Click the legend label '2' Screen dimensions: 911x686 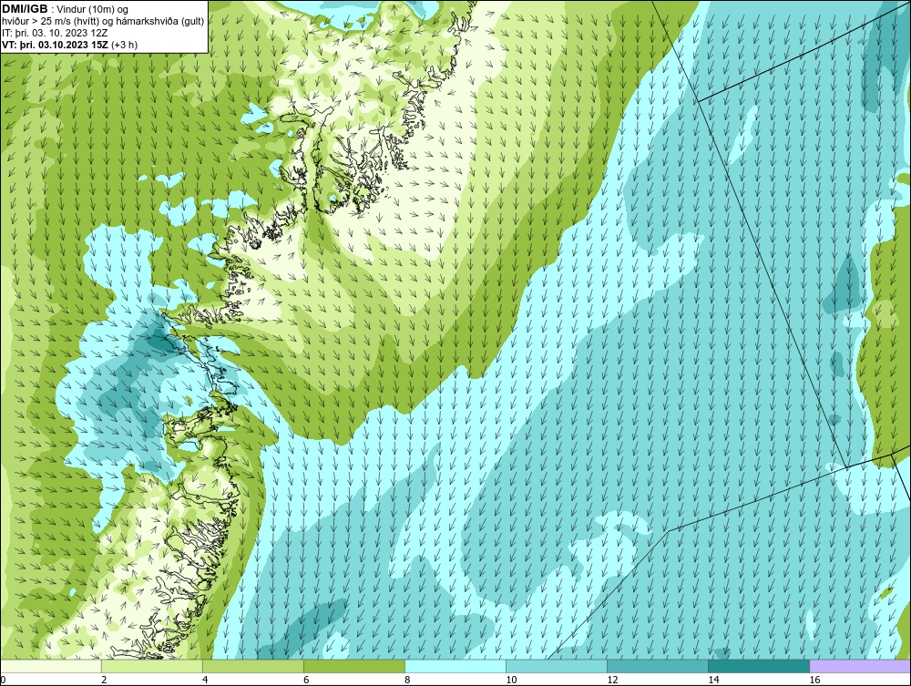click(104, 680)
